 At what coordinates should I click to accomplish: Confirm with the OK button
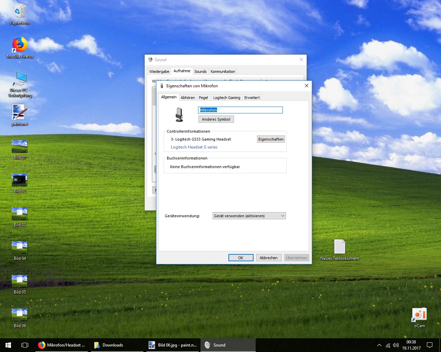(241, 258)
